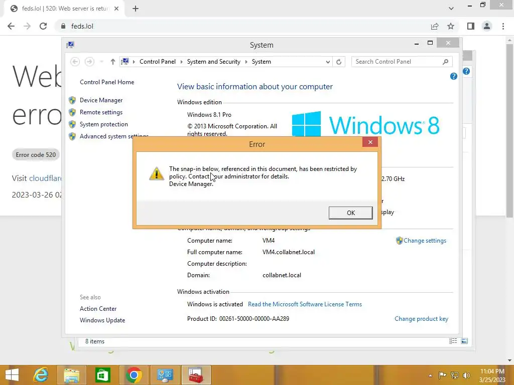Select Control Panel in the breadcrumb

[x=157, y=62]
